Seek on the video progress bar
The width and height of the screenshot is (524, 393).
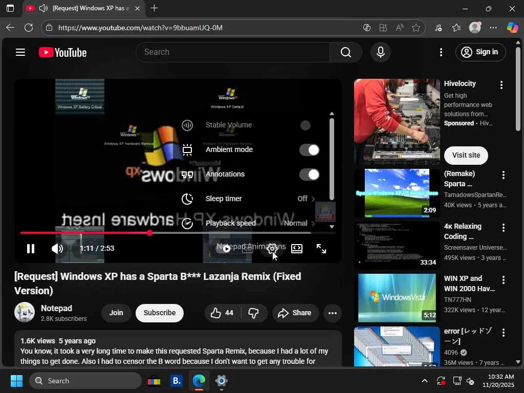coord(178,233)
